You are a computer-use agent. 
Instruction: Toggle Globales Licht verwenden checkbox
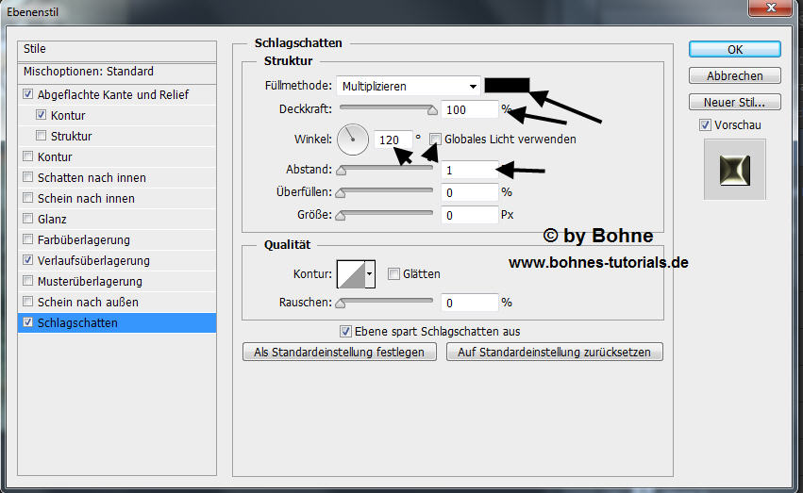pyautogui.click(x=435, y=140)
